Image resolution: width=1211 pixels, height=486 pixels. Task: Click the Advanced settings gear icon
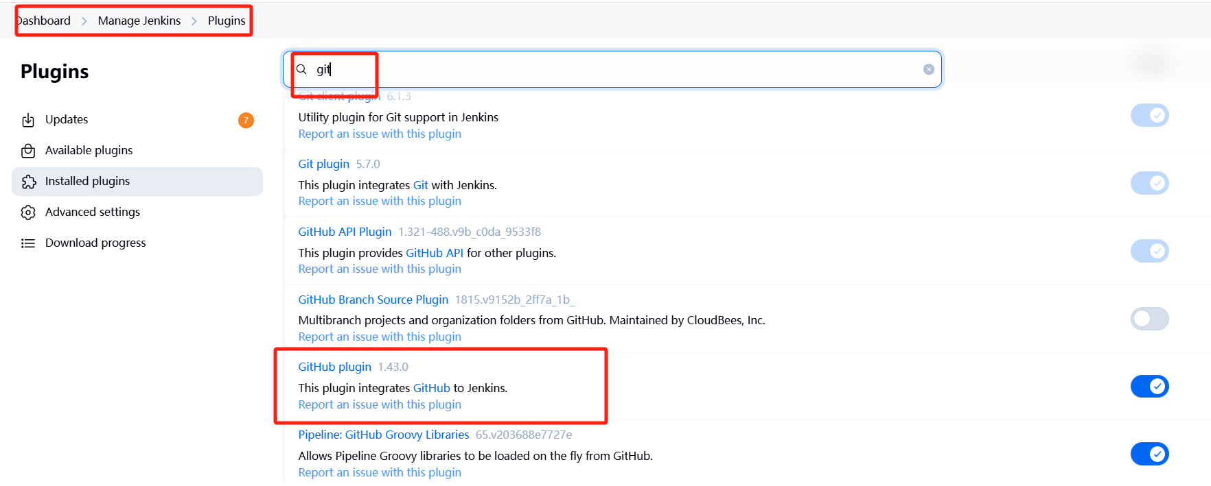[28, 212]
